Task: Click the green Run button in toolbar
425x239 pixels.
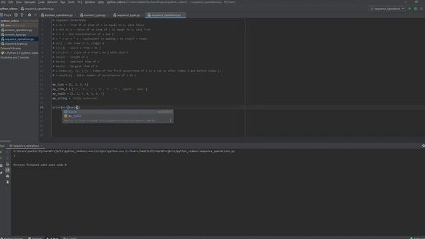Action: [x=410, y=9]
